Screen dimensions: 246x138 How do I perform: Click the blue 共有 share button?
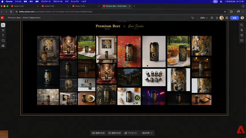[x=234, y=18]
